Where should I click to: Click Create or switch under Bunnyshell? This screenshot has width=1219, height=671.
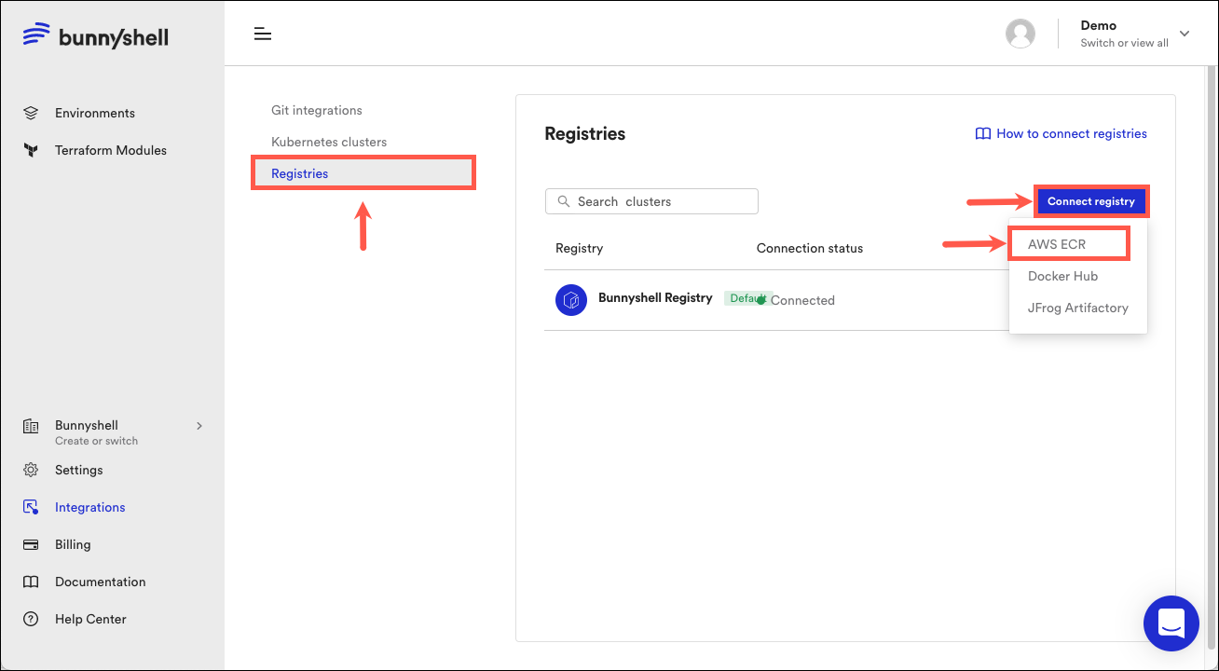pyautogui.click(x=96, y=441)
